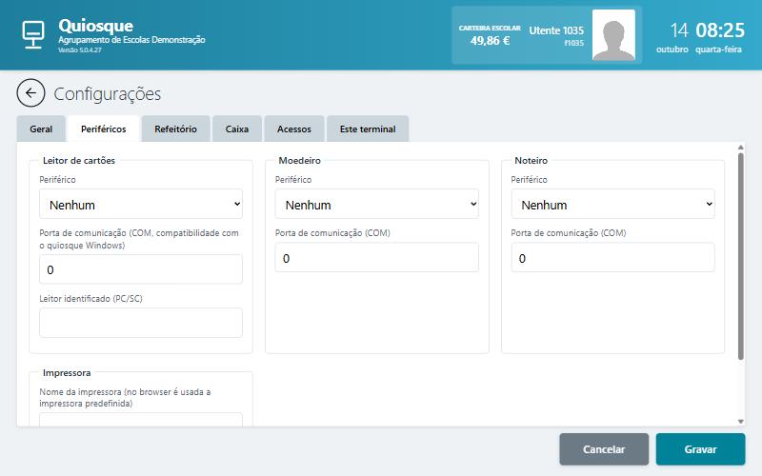The image size is (762, 476).
Task: Focus Leitor de cartões COM port field
Action: [141, 269]
